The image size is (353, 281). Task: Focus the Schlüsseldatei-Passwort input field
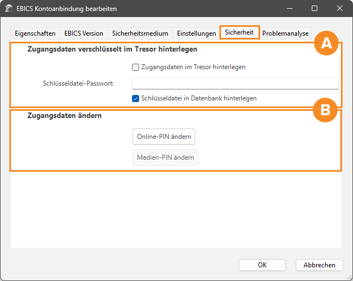click(x=235, y=83)
